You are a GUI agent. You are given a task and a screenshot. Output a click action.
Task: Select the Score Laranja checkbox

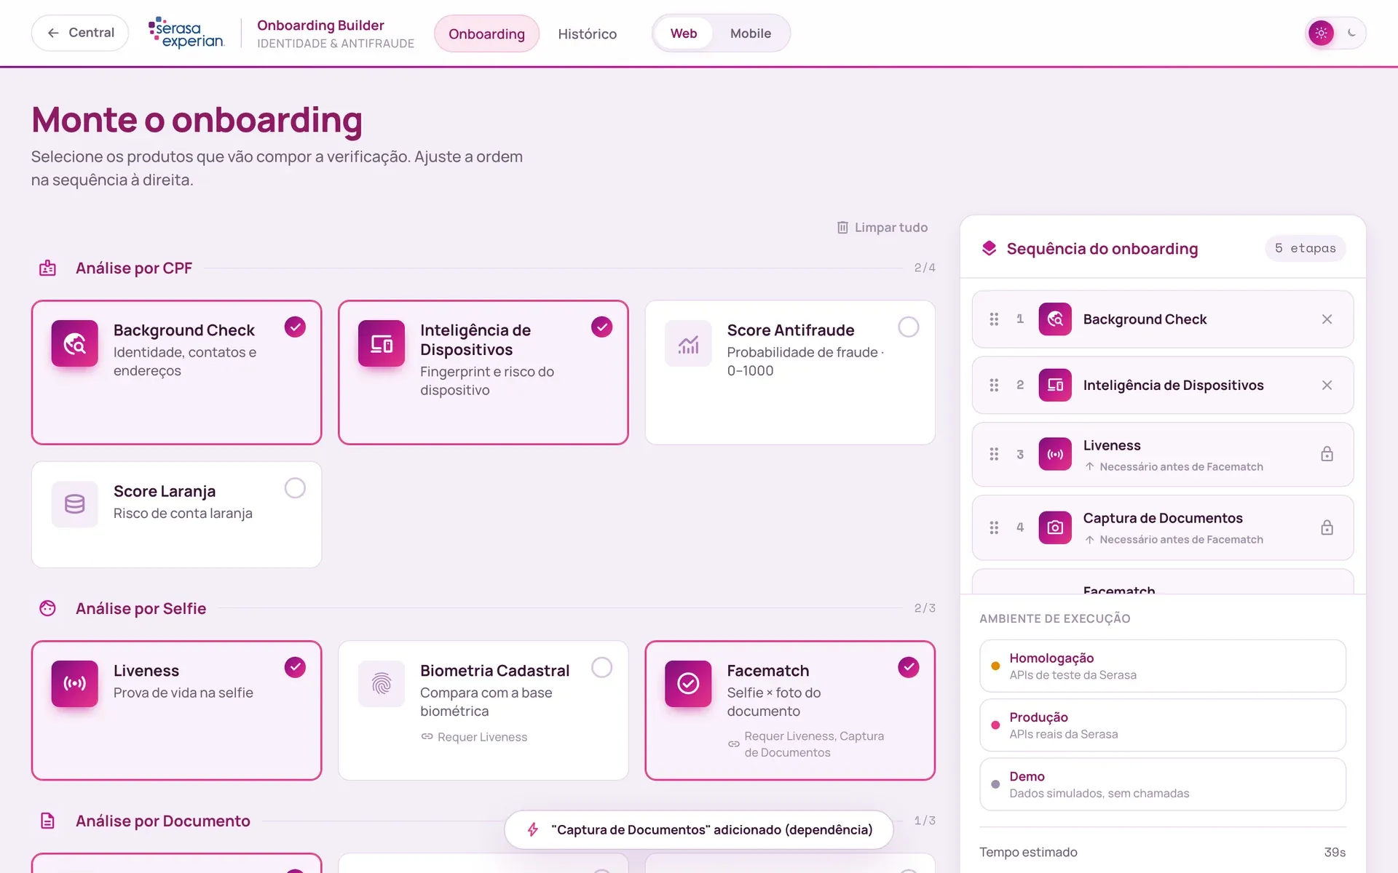(x=295, y=488)
